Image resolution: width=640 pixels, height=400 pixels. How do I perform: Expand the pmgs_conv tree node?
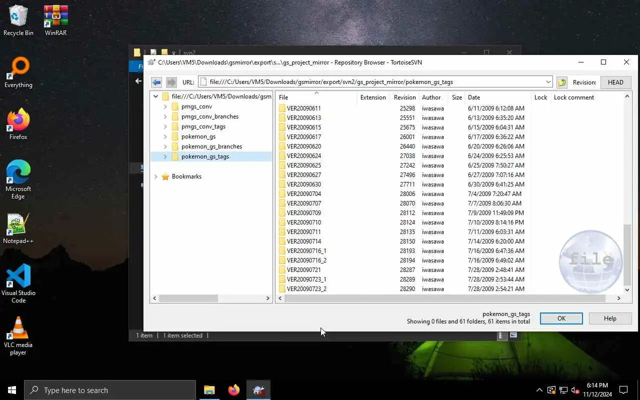click(165, 106)
